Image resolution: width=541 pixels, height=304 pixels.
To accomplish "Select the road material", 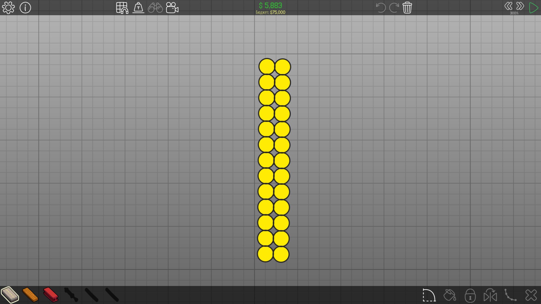I will pyautogui.click(x=10, y=295).
